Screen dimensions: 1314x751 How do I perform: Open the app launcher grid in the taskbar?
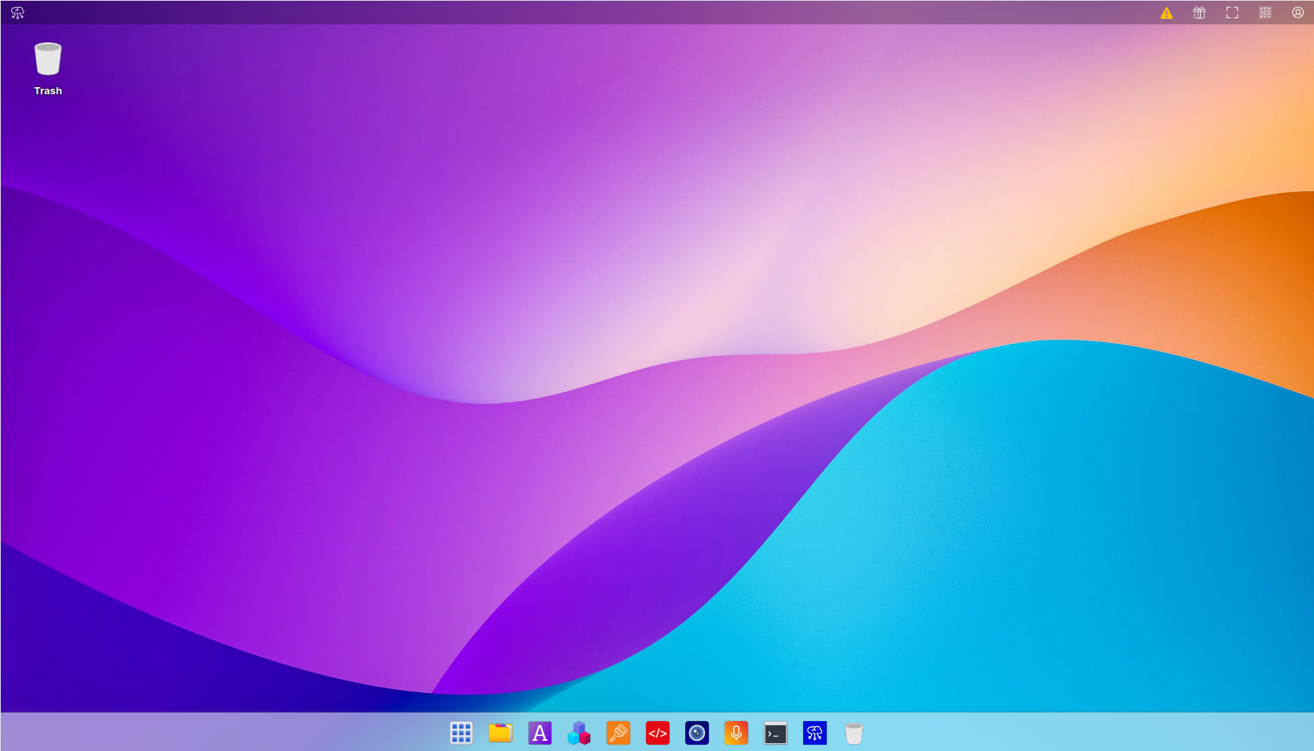click(461, 733)
